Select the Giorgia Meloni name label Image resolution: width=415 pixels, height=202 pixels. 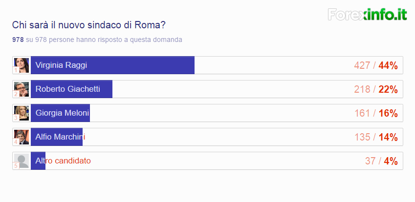62,113
